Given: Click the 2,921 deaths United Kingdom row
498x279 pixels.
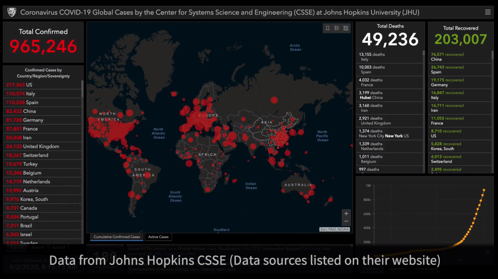Looking at the screenshot, I should tap(389, 121).
